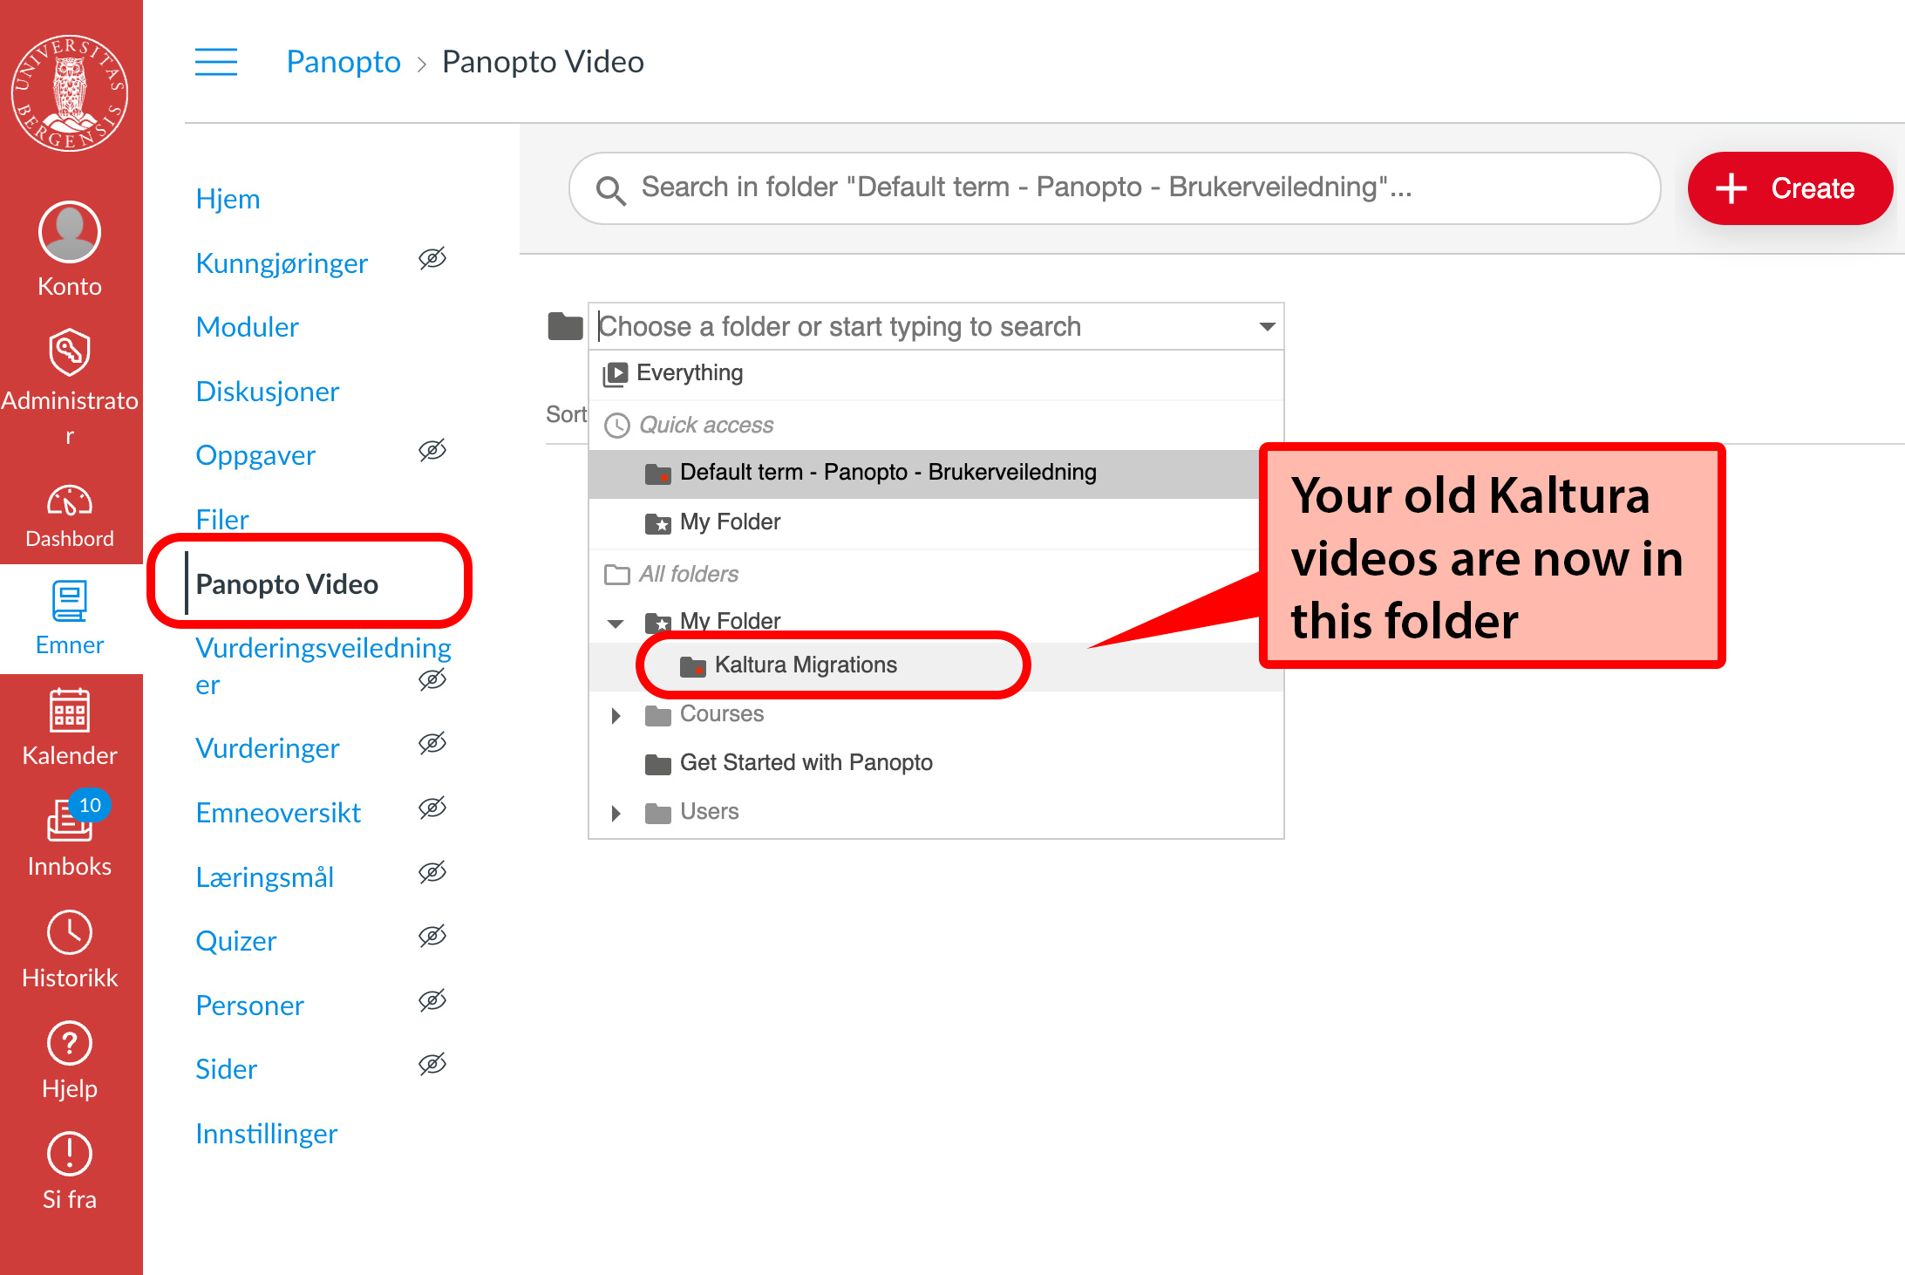
Task: Expand the Courses folder arrow
Action: coord(616,716)
